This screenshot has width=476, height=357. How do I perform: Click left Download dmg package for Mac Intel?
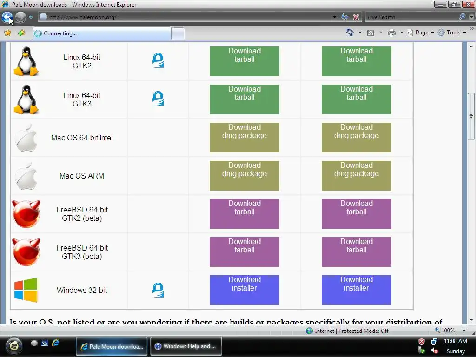(x=245, y=138)
